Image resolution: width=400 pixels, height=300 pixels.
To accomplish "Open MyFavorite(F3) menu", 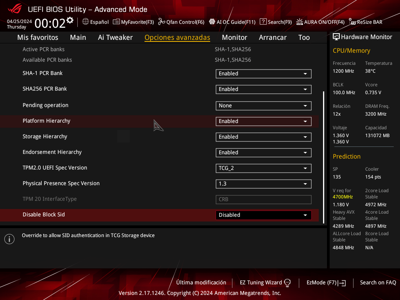I will (x=137, y=22).
